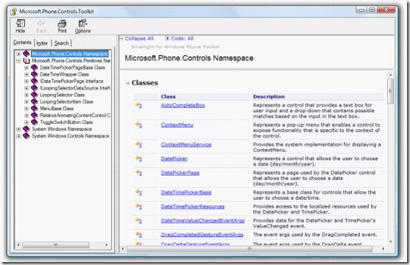Viewport: 410px width, 265px height.
Task: Click the content pane horizontal scrollbar thumb
Action: click(x=250, y=249)
